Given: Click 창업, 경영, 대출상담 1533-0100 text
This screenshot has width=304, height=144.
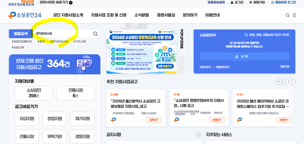Looking at the screenshot, I should coord(267,35).
